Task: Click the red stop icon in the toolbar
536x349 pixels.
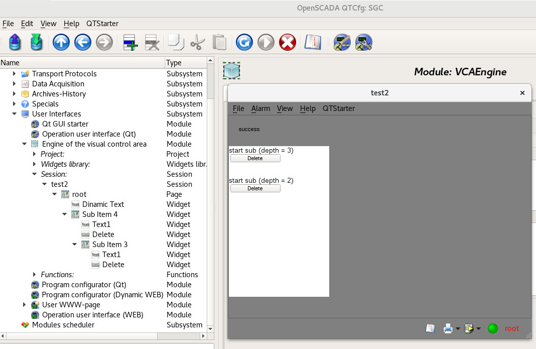Action: [x=288, y=43]
